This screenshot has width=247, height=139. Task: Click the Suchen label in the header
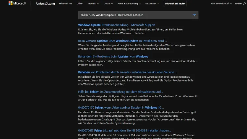(x=238, y=4)
